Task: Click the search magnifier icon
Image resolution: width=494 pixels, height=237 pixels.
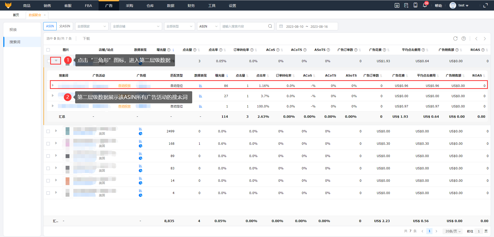Action: coord(270,26)
